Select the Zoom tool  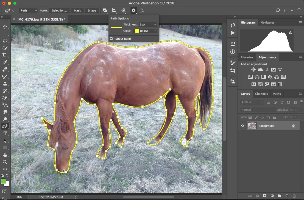[5, 162]
